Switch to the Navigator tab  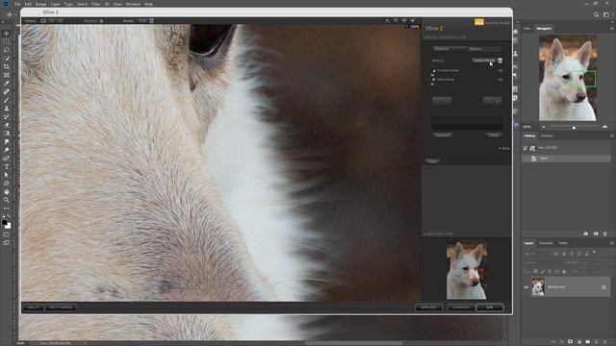(x=544, y=28)
